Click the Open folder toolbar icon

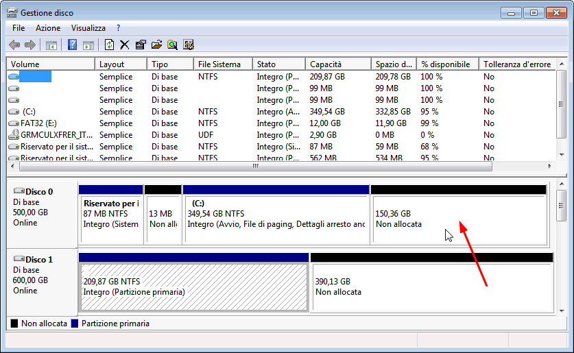(x=156, y=45)
